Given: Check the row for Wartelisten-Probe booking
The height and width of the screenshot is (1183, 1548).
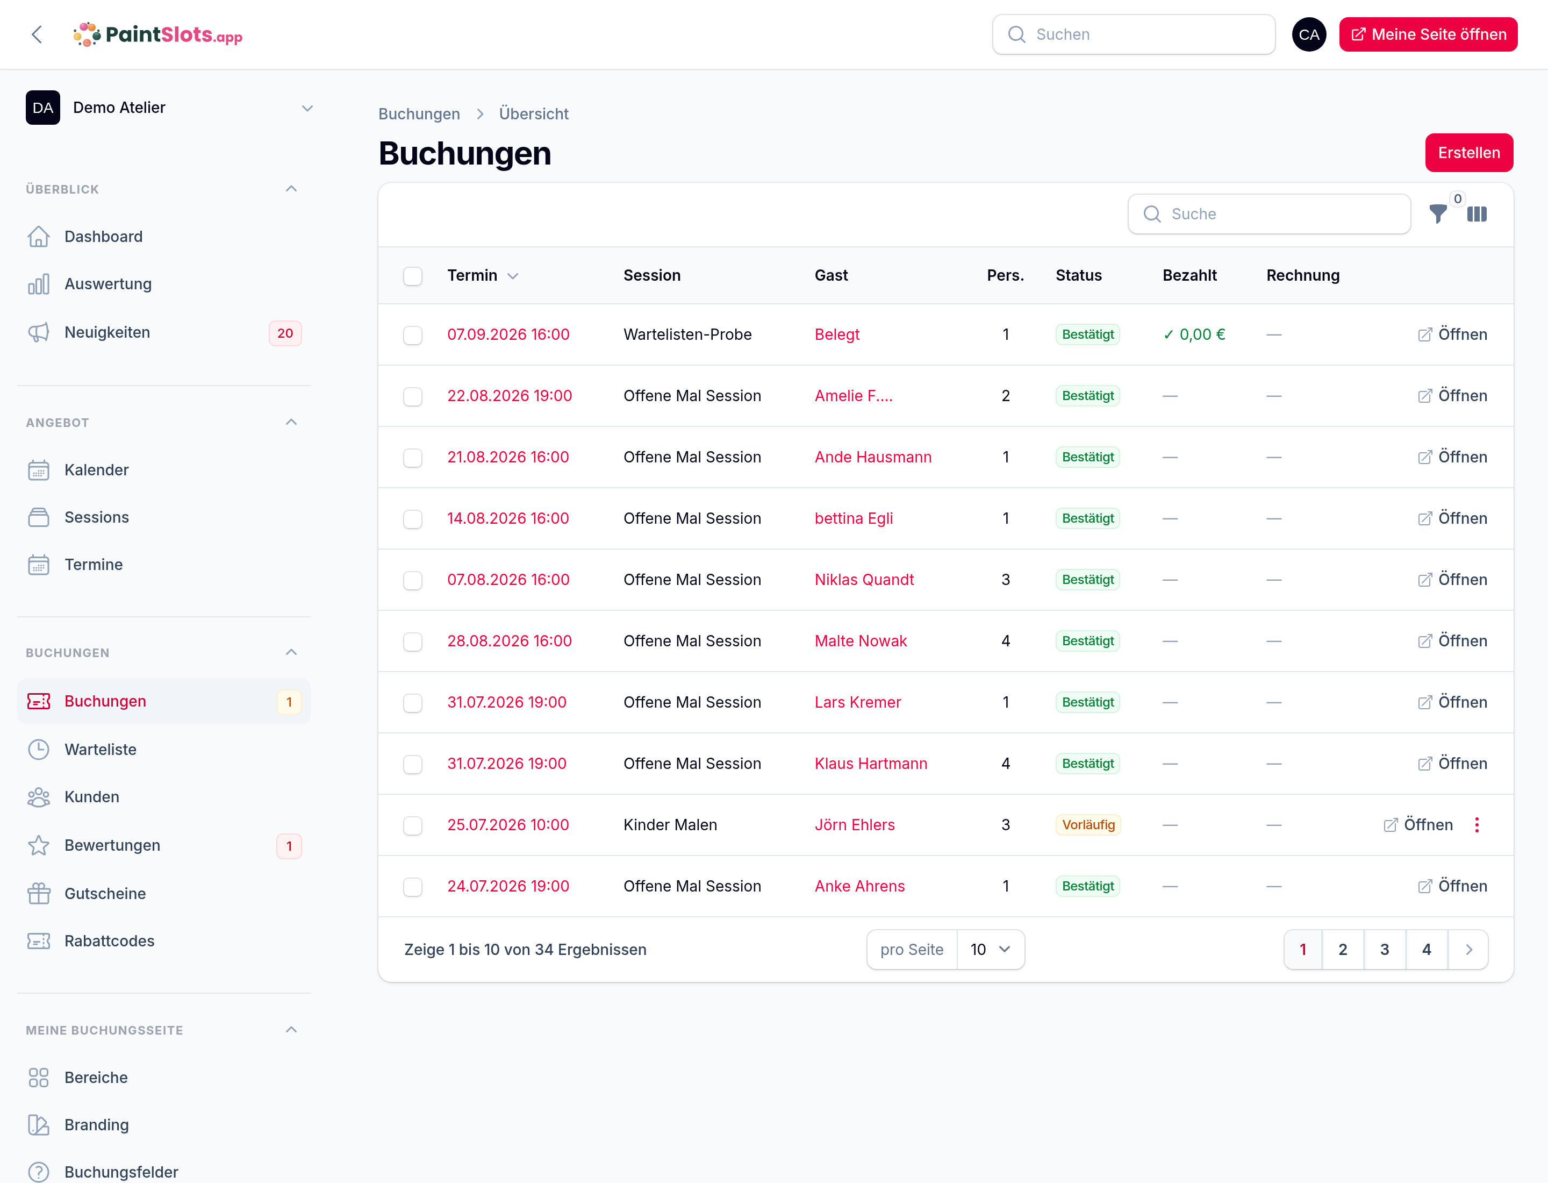Looking at the screenshot, I should [412, 335].
